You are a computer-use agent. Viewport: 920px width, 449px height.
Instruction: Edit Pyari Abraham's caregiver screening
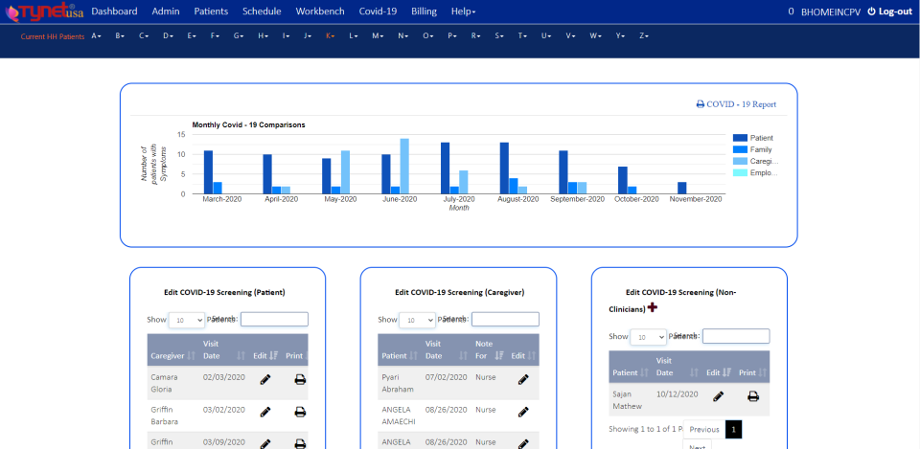tap(523, 380)
